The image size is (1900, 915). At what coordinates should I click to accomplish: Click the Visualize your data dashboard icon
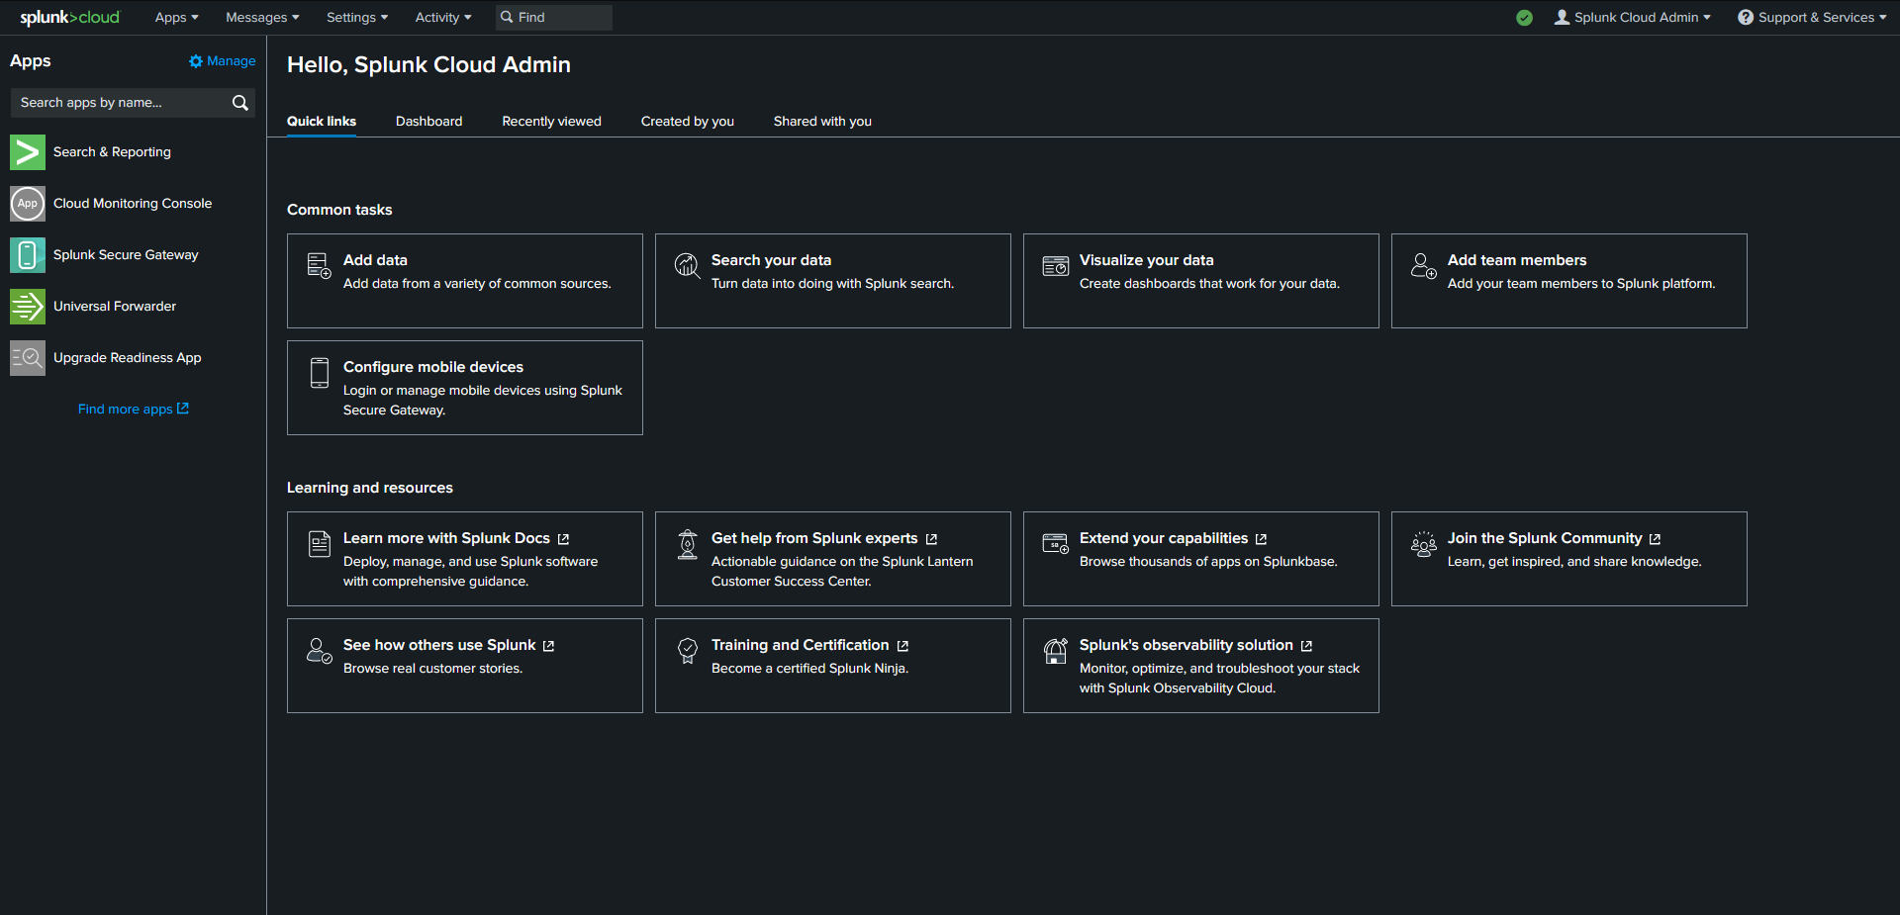click(1055, 266)
